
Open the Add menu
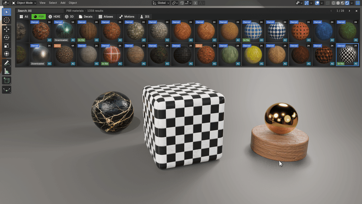click(x=63, y=3)
